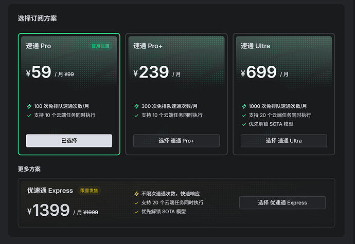Click checkmark icon in 速通 Pro+ card

[x=136, y=116]
